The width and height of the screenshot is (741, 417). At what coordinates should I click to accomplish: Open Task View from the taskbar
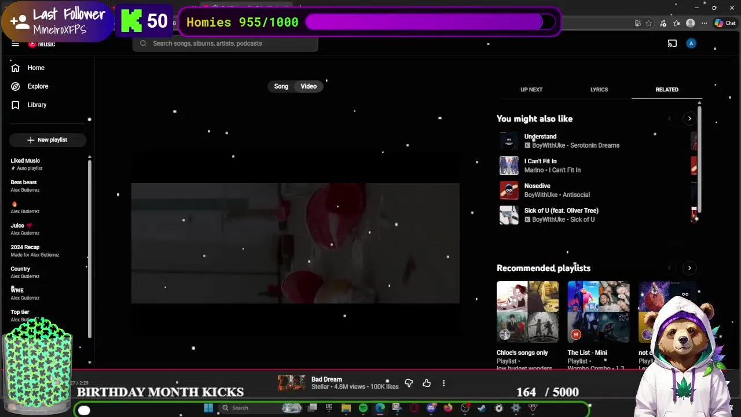pos(313,408)
